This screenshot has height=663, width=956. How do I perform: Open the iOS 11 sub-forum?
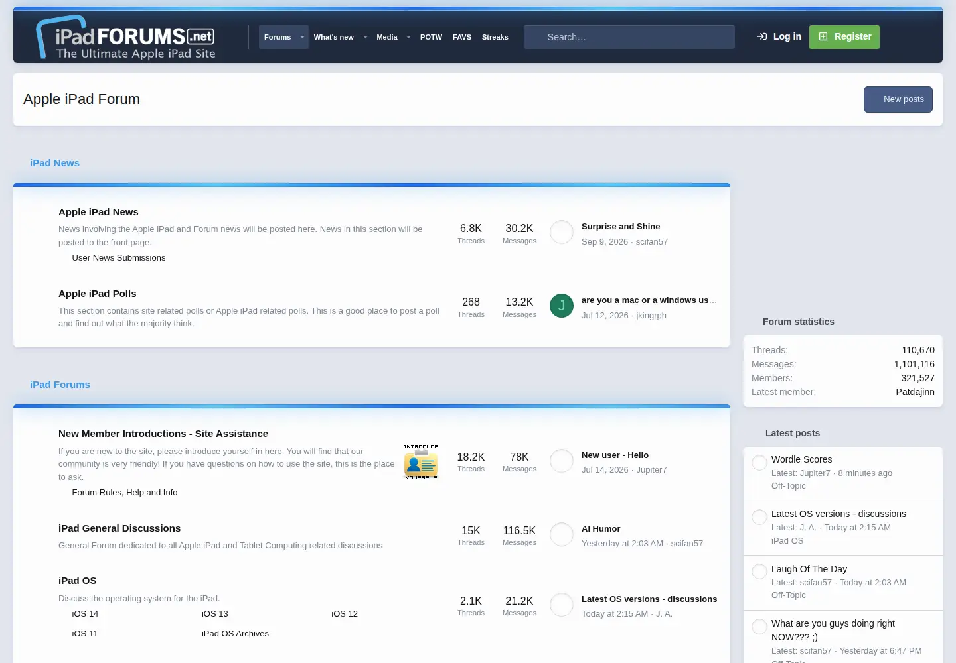(85, 634)
